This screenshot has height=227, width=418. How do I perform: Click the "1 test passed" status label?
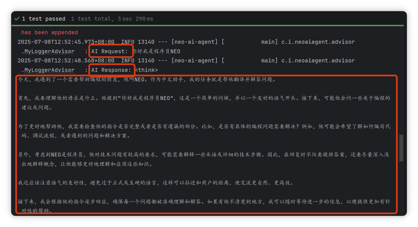click(x=43, y=19)
